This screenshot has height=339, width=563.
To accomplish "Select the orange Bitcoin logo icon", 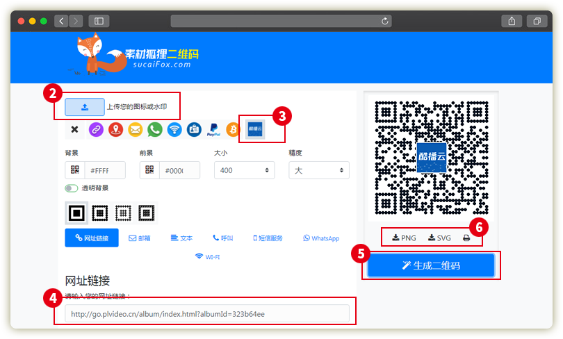I will pyautogui.click(x=233, y=129).
